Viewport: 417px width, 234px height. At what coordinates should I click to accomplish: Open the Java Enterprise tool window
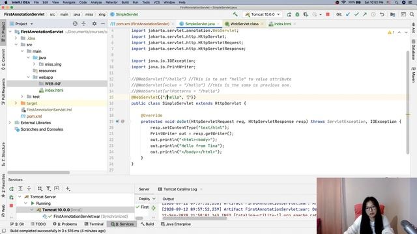click(x=176, y=224)
